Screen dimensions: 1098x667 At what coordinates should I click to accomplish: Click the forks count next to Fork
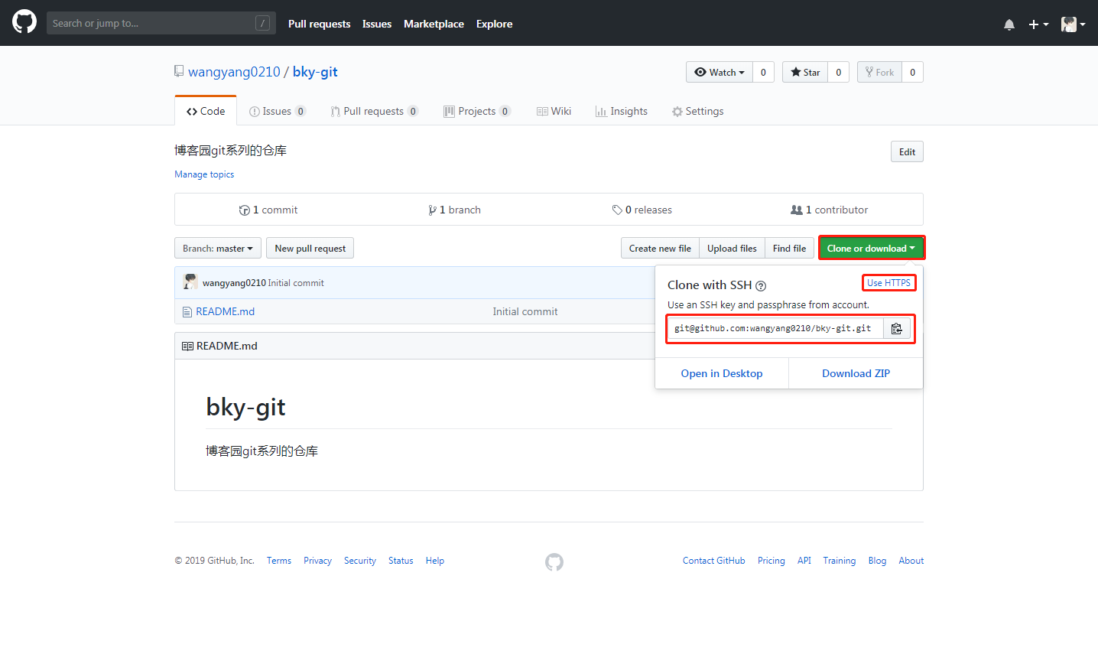coord(912,72)
